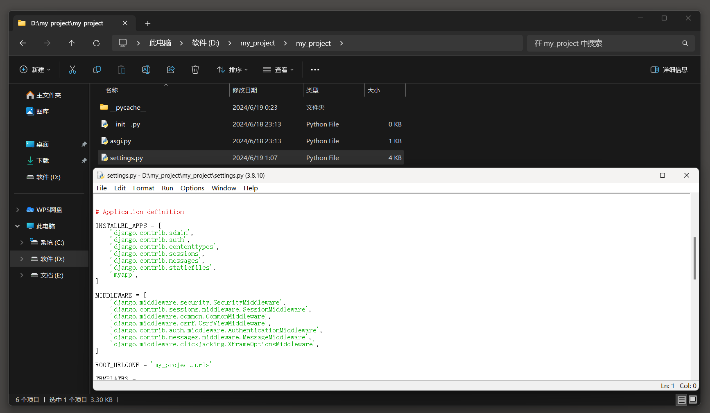Switch to details list view icon in status bar
Screen dimensions: 710x413
(x=681, y=400)
